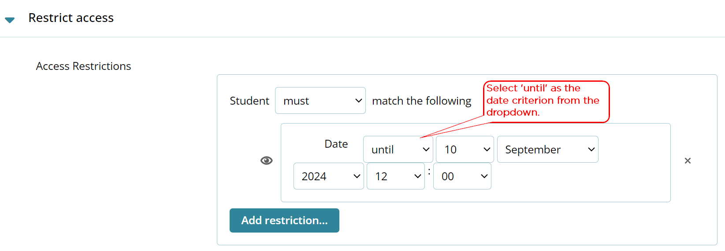This screenshot has height=251, width=725.
Task: Toggle the eye visibility icon for date restriction
Action: pos(267,160)
